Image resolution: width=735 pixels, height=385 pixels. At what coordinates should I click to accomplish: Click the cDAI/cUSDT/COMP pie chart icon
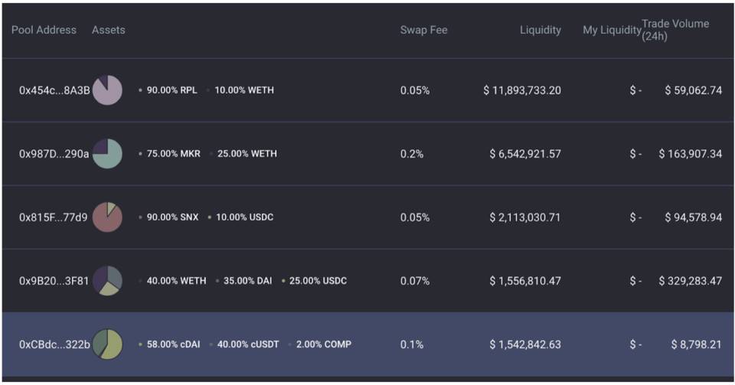tap(107, 344)
